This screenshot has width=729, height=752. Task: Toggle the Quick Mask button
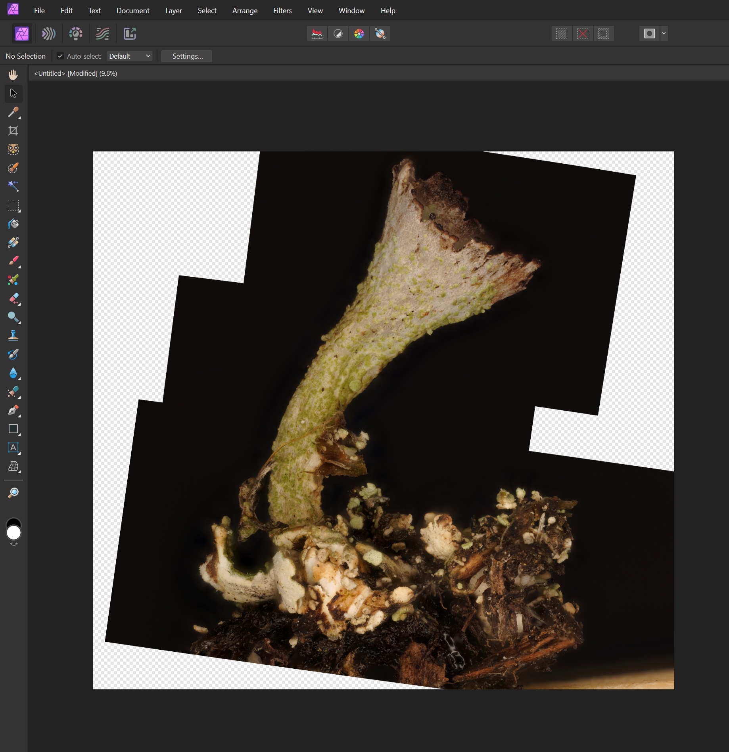[649, 34]
